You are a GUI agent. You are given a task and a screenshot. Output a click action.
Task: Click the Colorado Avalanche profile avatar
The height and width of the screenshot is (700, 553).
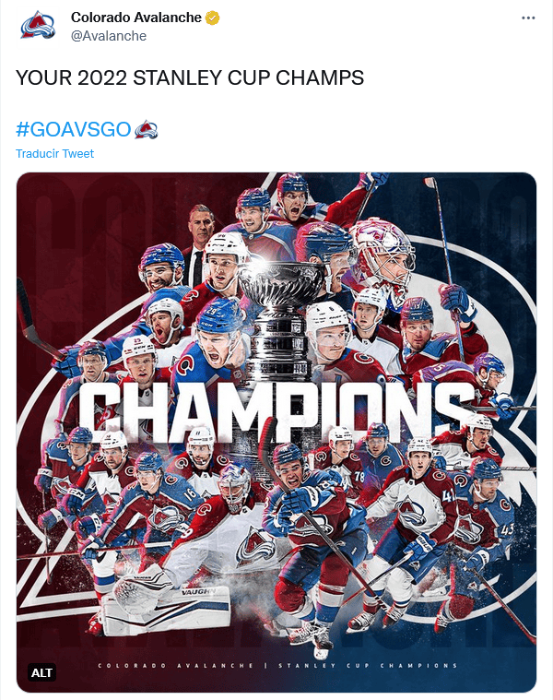37,26
